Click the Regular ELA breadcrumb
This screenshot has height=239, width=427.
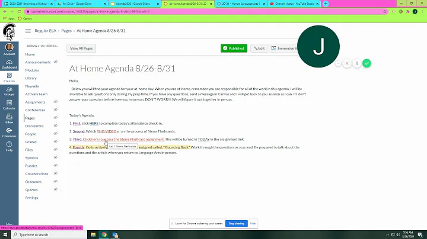[x=45, y=31]
